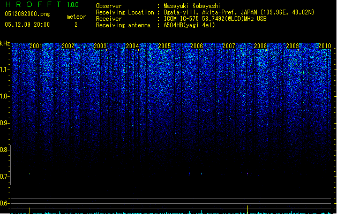Click the A504HB(yagi 4el) antenna text
Viewport: 337px width, 214px height.
point(189,25)
